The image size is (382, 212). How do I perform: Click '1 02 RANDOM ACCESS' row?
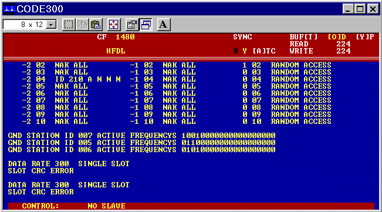(x=287, y=65)
